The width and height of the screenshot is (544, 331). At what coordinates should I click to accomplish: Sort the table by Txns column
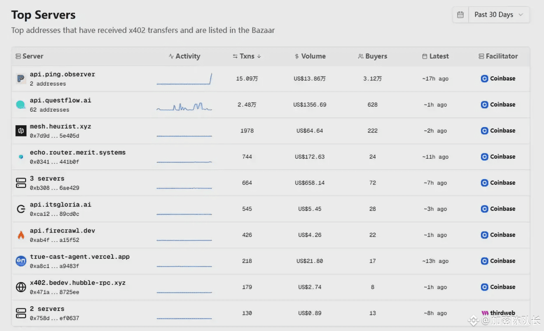point(247,56)
